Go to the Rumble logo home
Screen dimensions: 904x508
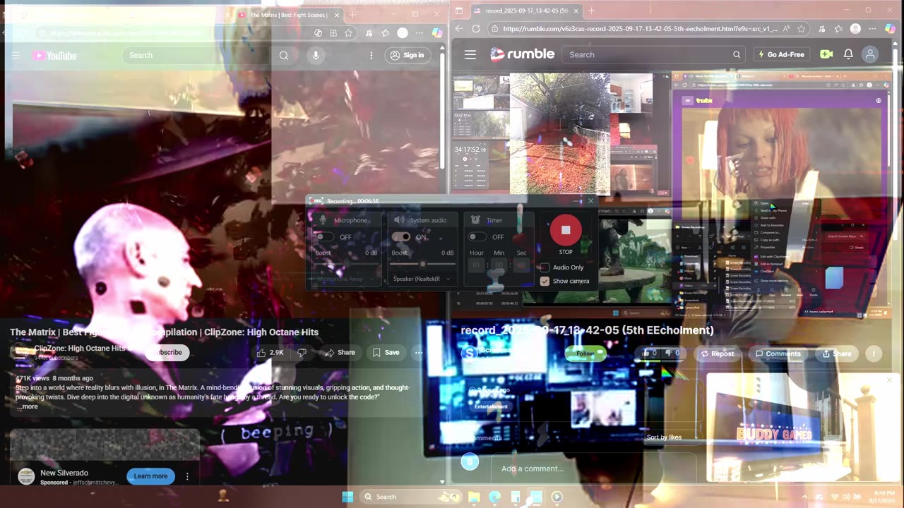(x=523, y=54)
